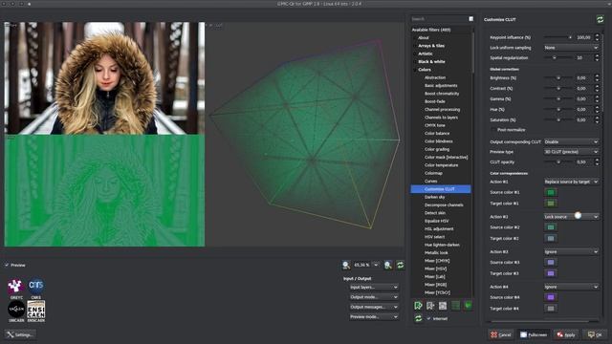Toggle the Preview checkbox

pos(7,266)
